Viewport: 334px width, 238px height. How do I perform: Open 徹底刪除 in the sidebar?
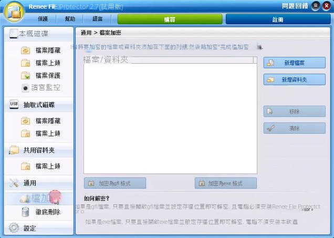tap(48, 212)
